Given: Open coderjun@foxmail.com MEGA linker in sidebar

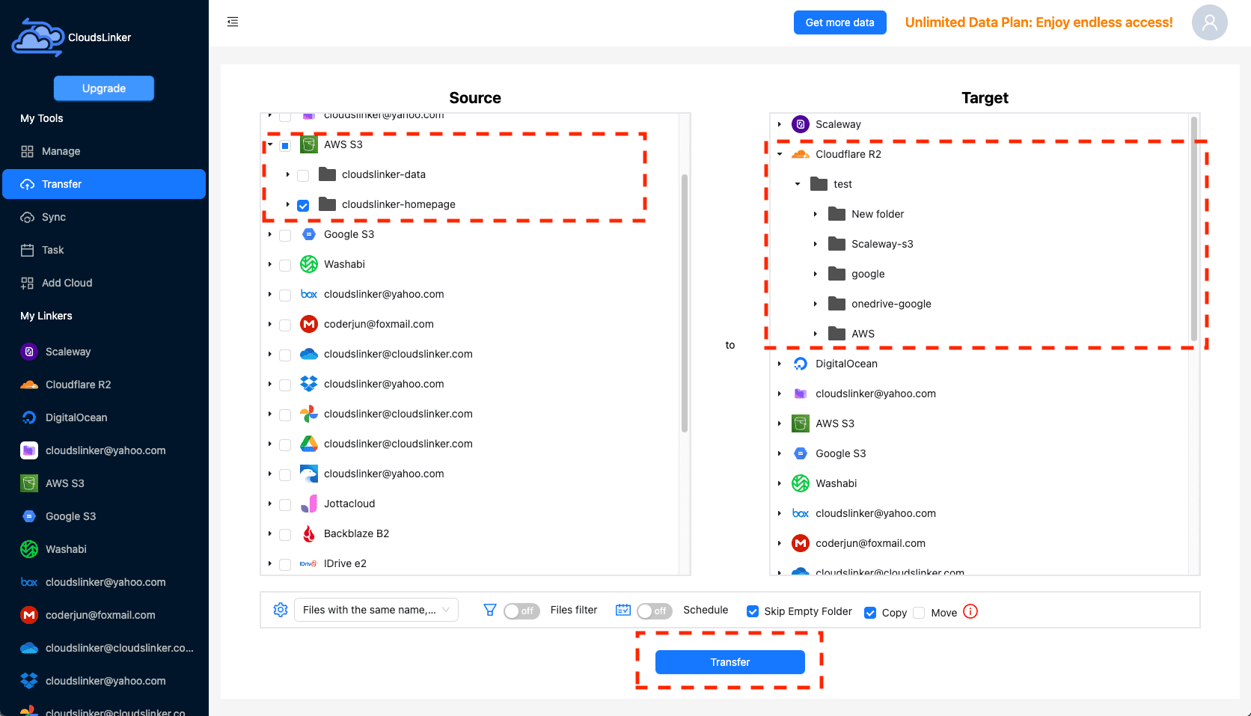Looking at the screenshot, I should coord(104,615).
